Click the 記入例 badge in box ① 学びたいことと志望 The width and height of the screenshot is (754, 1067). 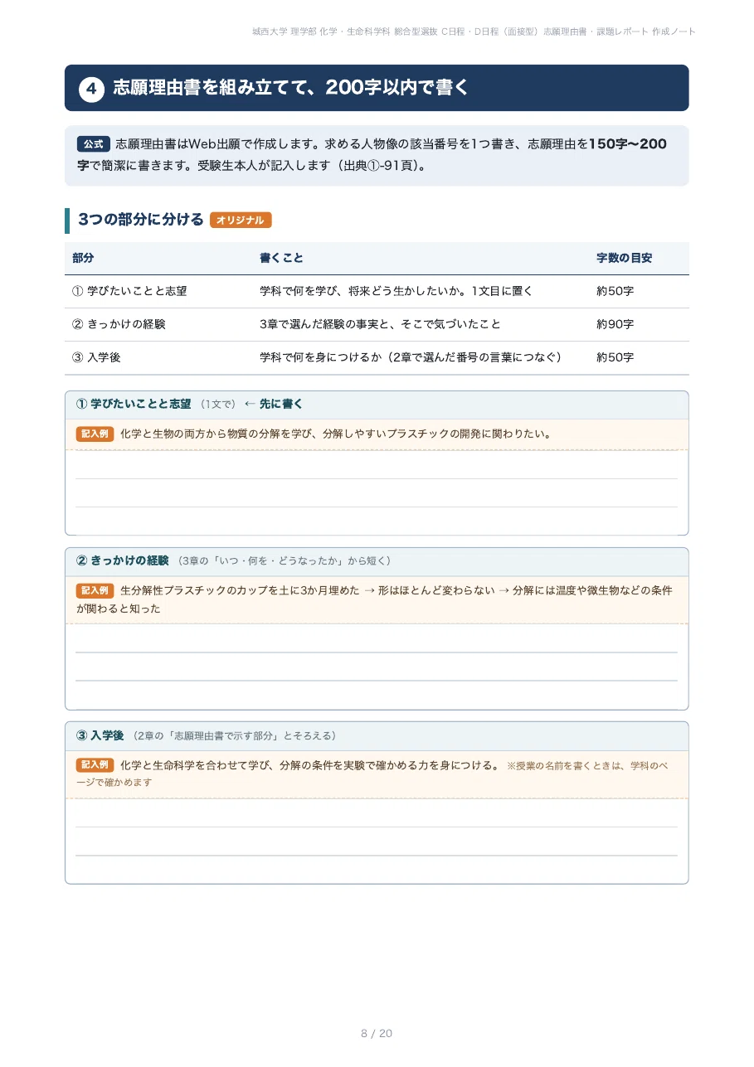pos(95,434)
